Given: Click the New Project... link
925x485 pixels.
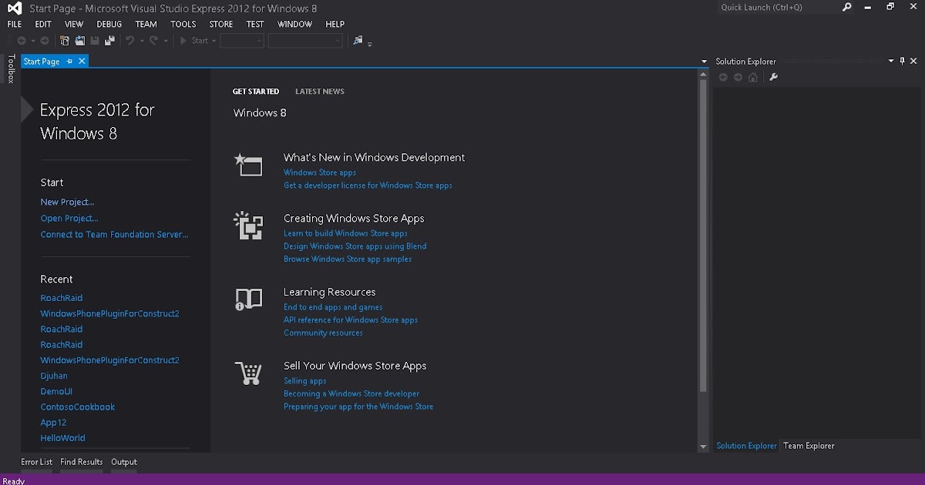Looking at the screenshot, I should [67, 202].
